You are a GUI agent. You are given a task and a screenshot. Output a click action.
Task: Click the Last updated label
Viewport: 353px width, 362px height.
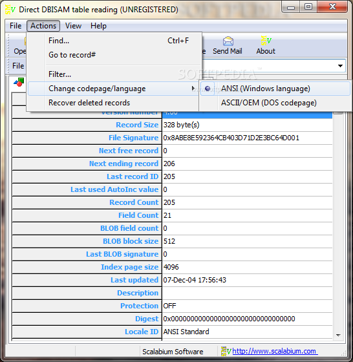[134, 280]
